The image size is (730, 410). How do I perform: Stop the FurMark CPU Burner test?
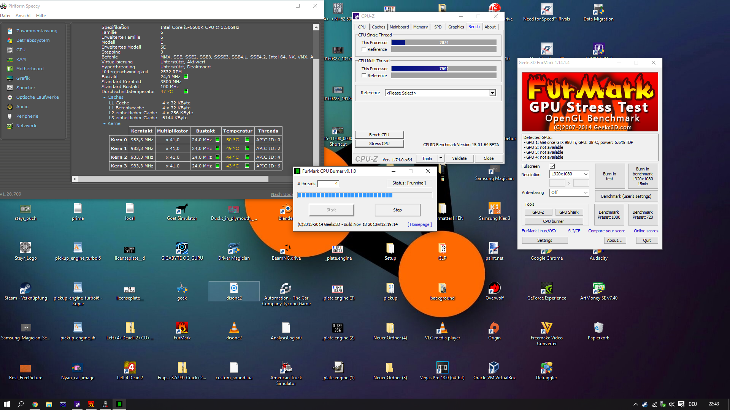click(x=397, y=210)
